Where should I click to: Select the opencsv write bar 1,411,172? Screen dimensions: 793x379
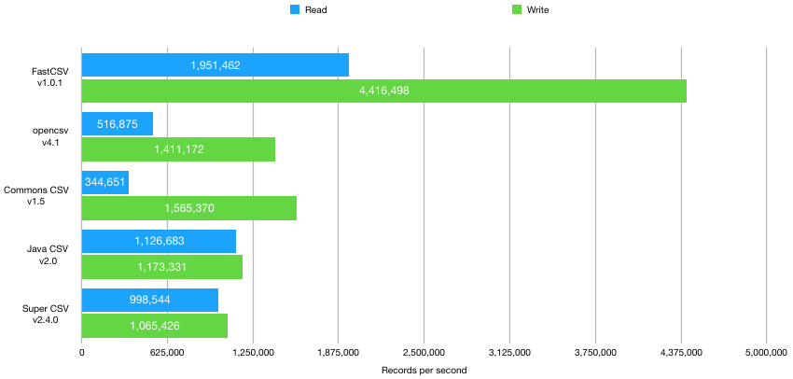tap(178, 149)
